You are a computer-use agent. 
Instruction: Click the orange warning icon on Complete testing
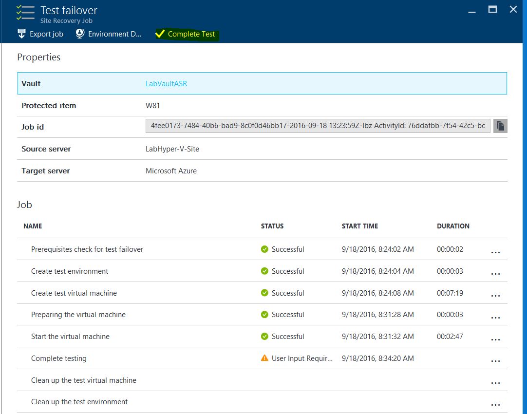(x=264, y=358)
